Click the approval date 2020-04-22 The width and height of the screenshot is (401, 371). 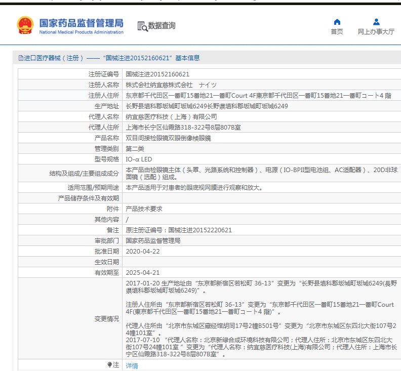point(142,251)
